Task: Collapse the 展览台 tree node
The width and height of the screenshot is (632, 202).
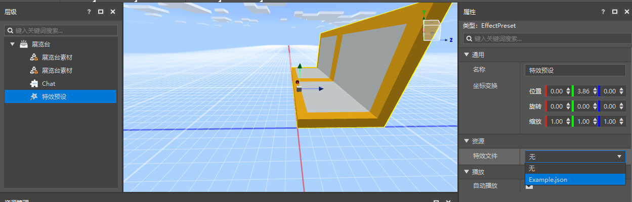Action: [x=12, y=44]
